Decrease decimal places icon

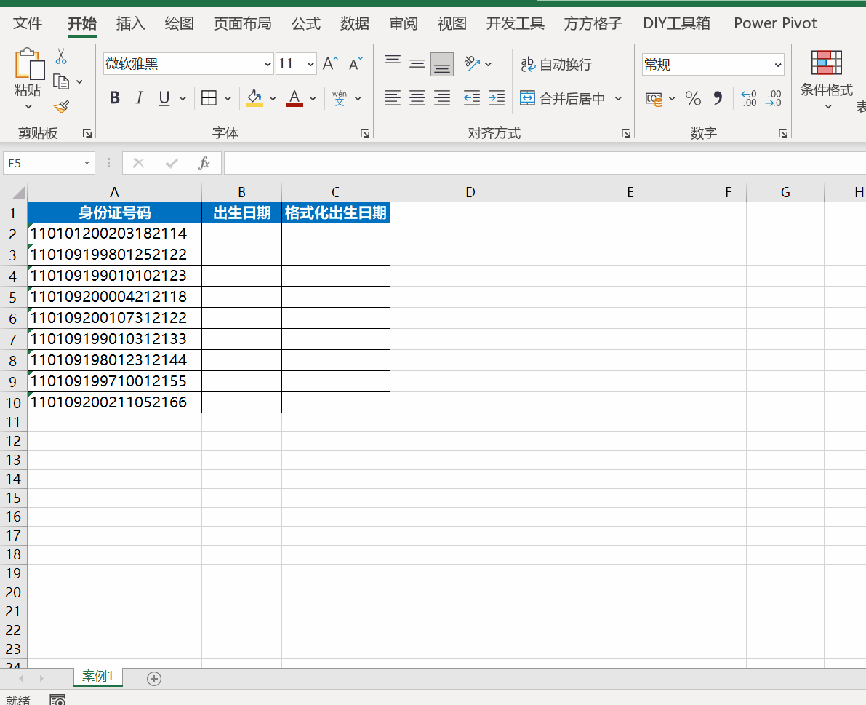773,98
